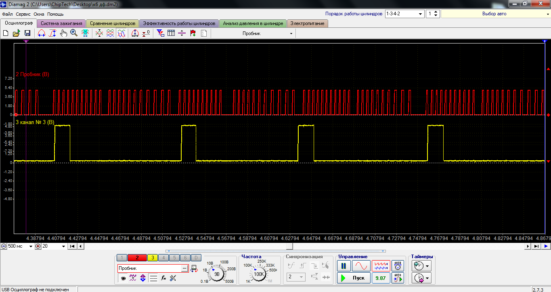Click the Пробник channel name input field
The height and width of the screenshot is (292, 551).
tap(149, 268)
